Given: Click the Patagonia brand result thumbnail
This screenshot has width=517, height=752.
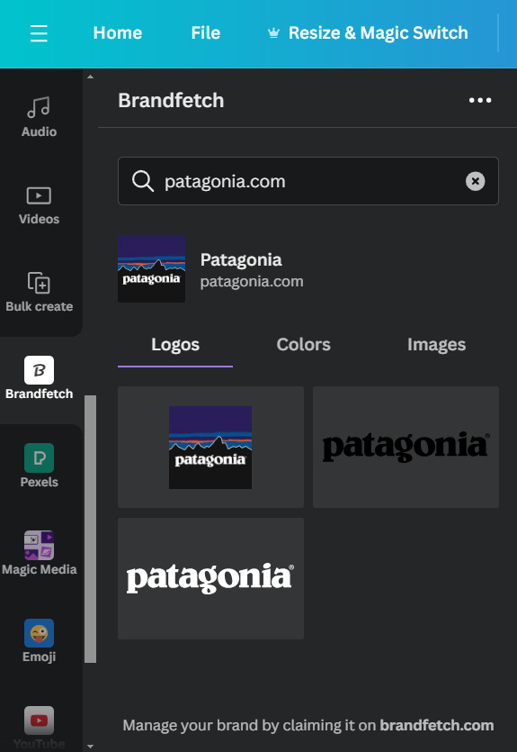Looking at the screenshot, I should [151, 268].
